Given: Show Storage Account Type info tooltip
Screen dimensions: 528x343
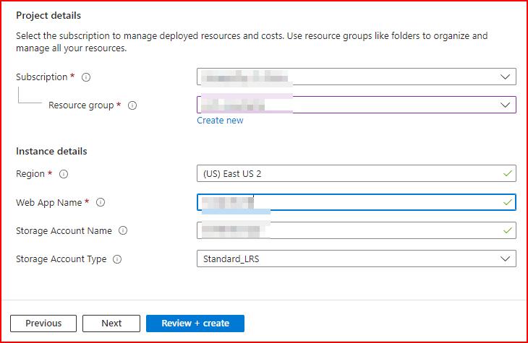Looking at the screenshot, I should pos(117,259).
